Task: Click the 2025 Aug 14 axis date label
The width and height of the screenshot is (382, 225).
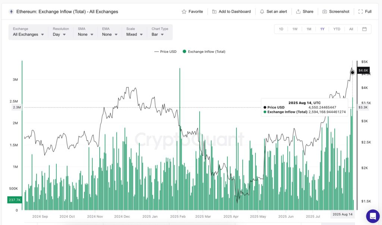Action: (342, 214)
